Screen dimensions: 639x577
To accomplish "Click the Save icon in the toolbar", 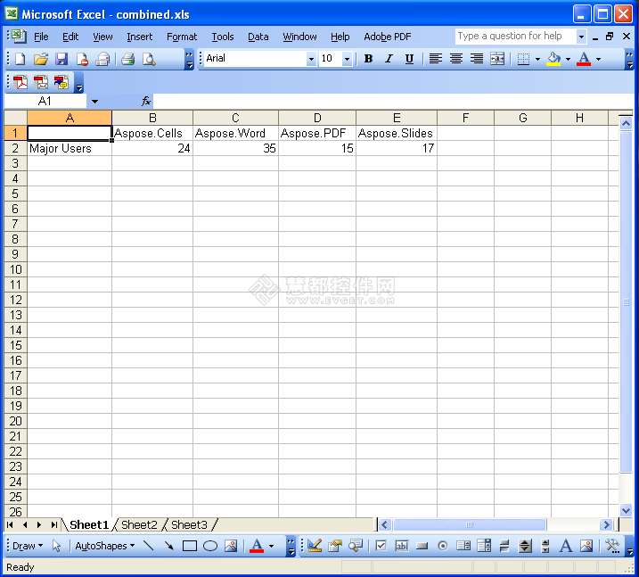I will [61, 59].
